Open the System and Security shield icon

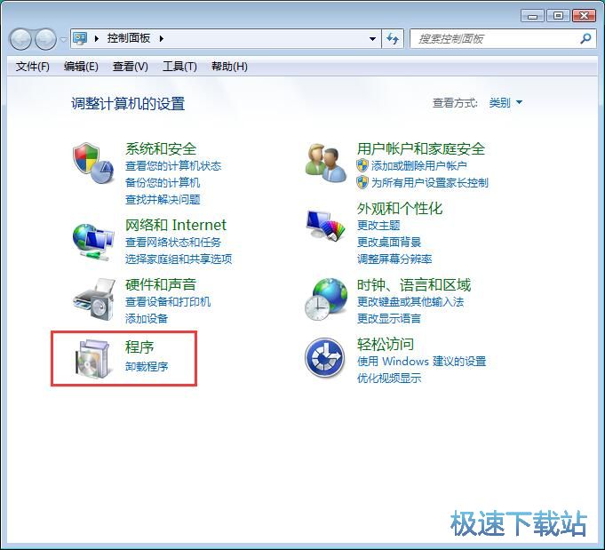point(93,163)
